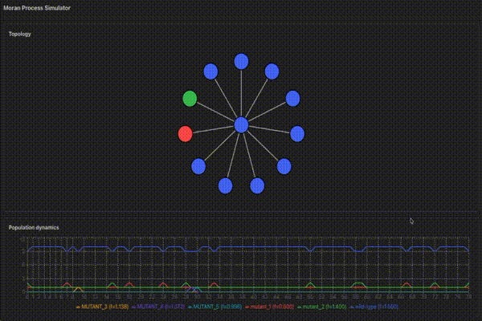Hide the mutant_2 green legend series

pos(321,307)
